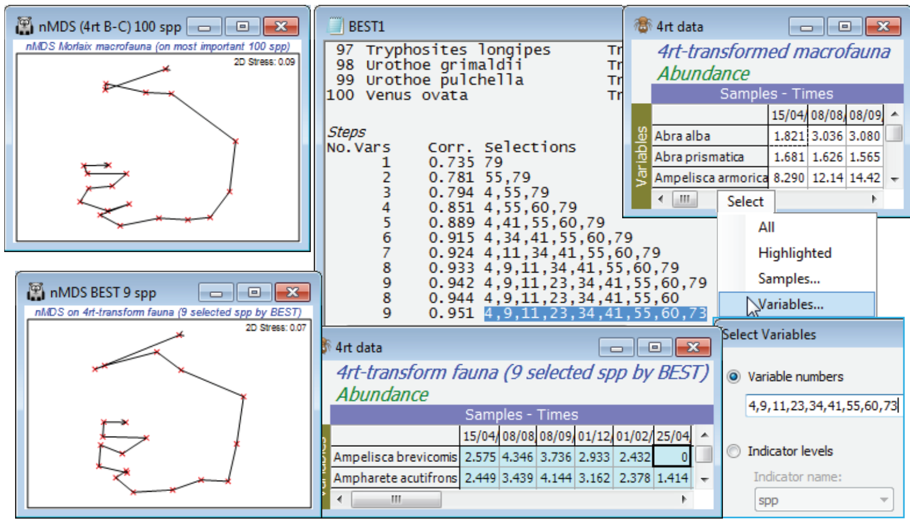
Task: Click the Variable numbers input field
Action: (823, 406)
